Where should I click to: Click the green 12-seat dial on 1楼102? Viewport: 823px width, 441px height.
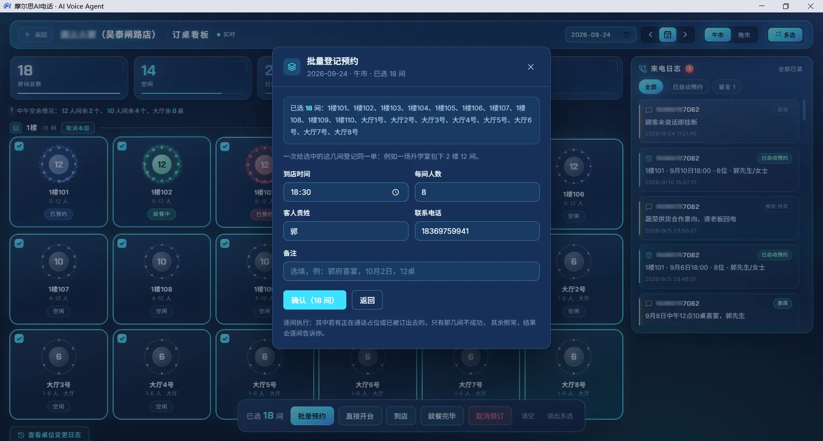162,164
